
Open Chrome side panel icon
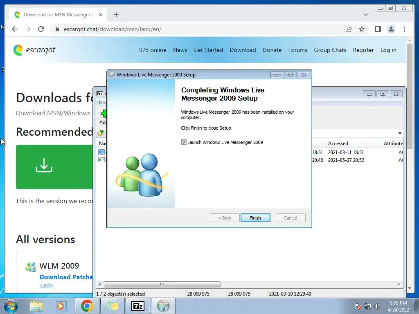(x=378, y=29)
